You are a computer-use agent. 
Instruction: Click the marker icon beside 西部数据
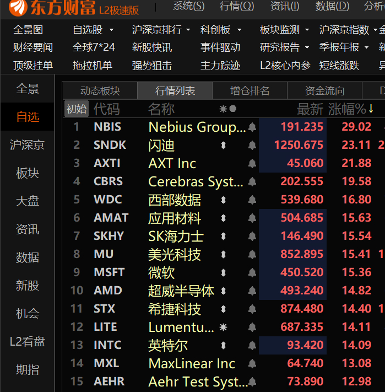pos(223,200)
